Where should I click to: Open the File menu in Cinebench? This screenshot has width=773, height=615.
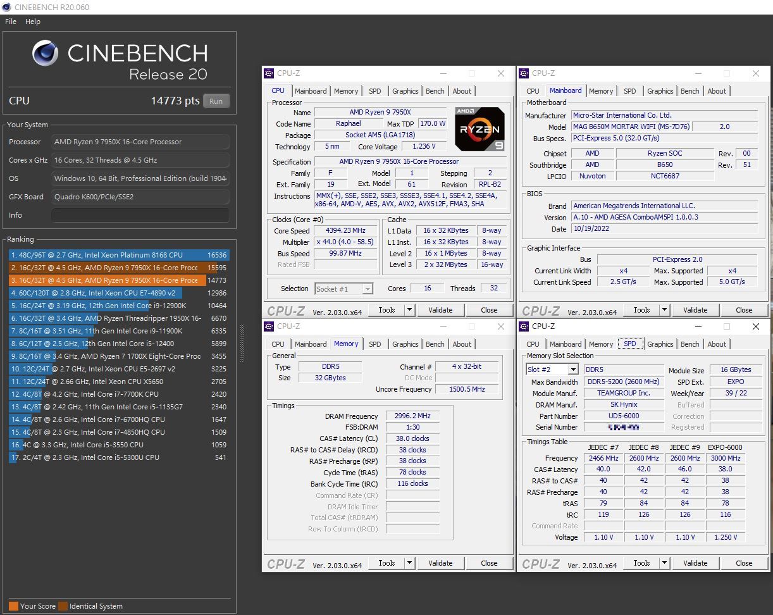[11, 22]
